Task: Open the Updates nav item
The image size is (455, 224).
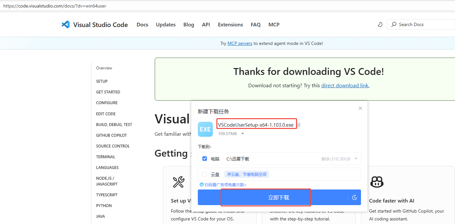Action: pyautogui.click(x=166, y=25)
